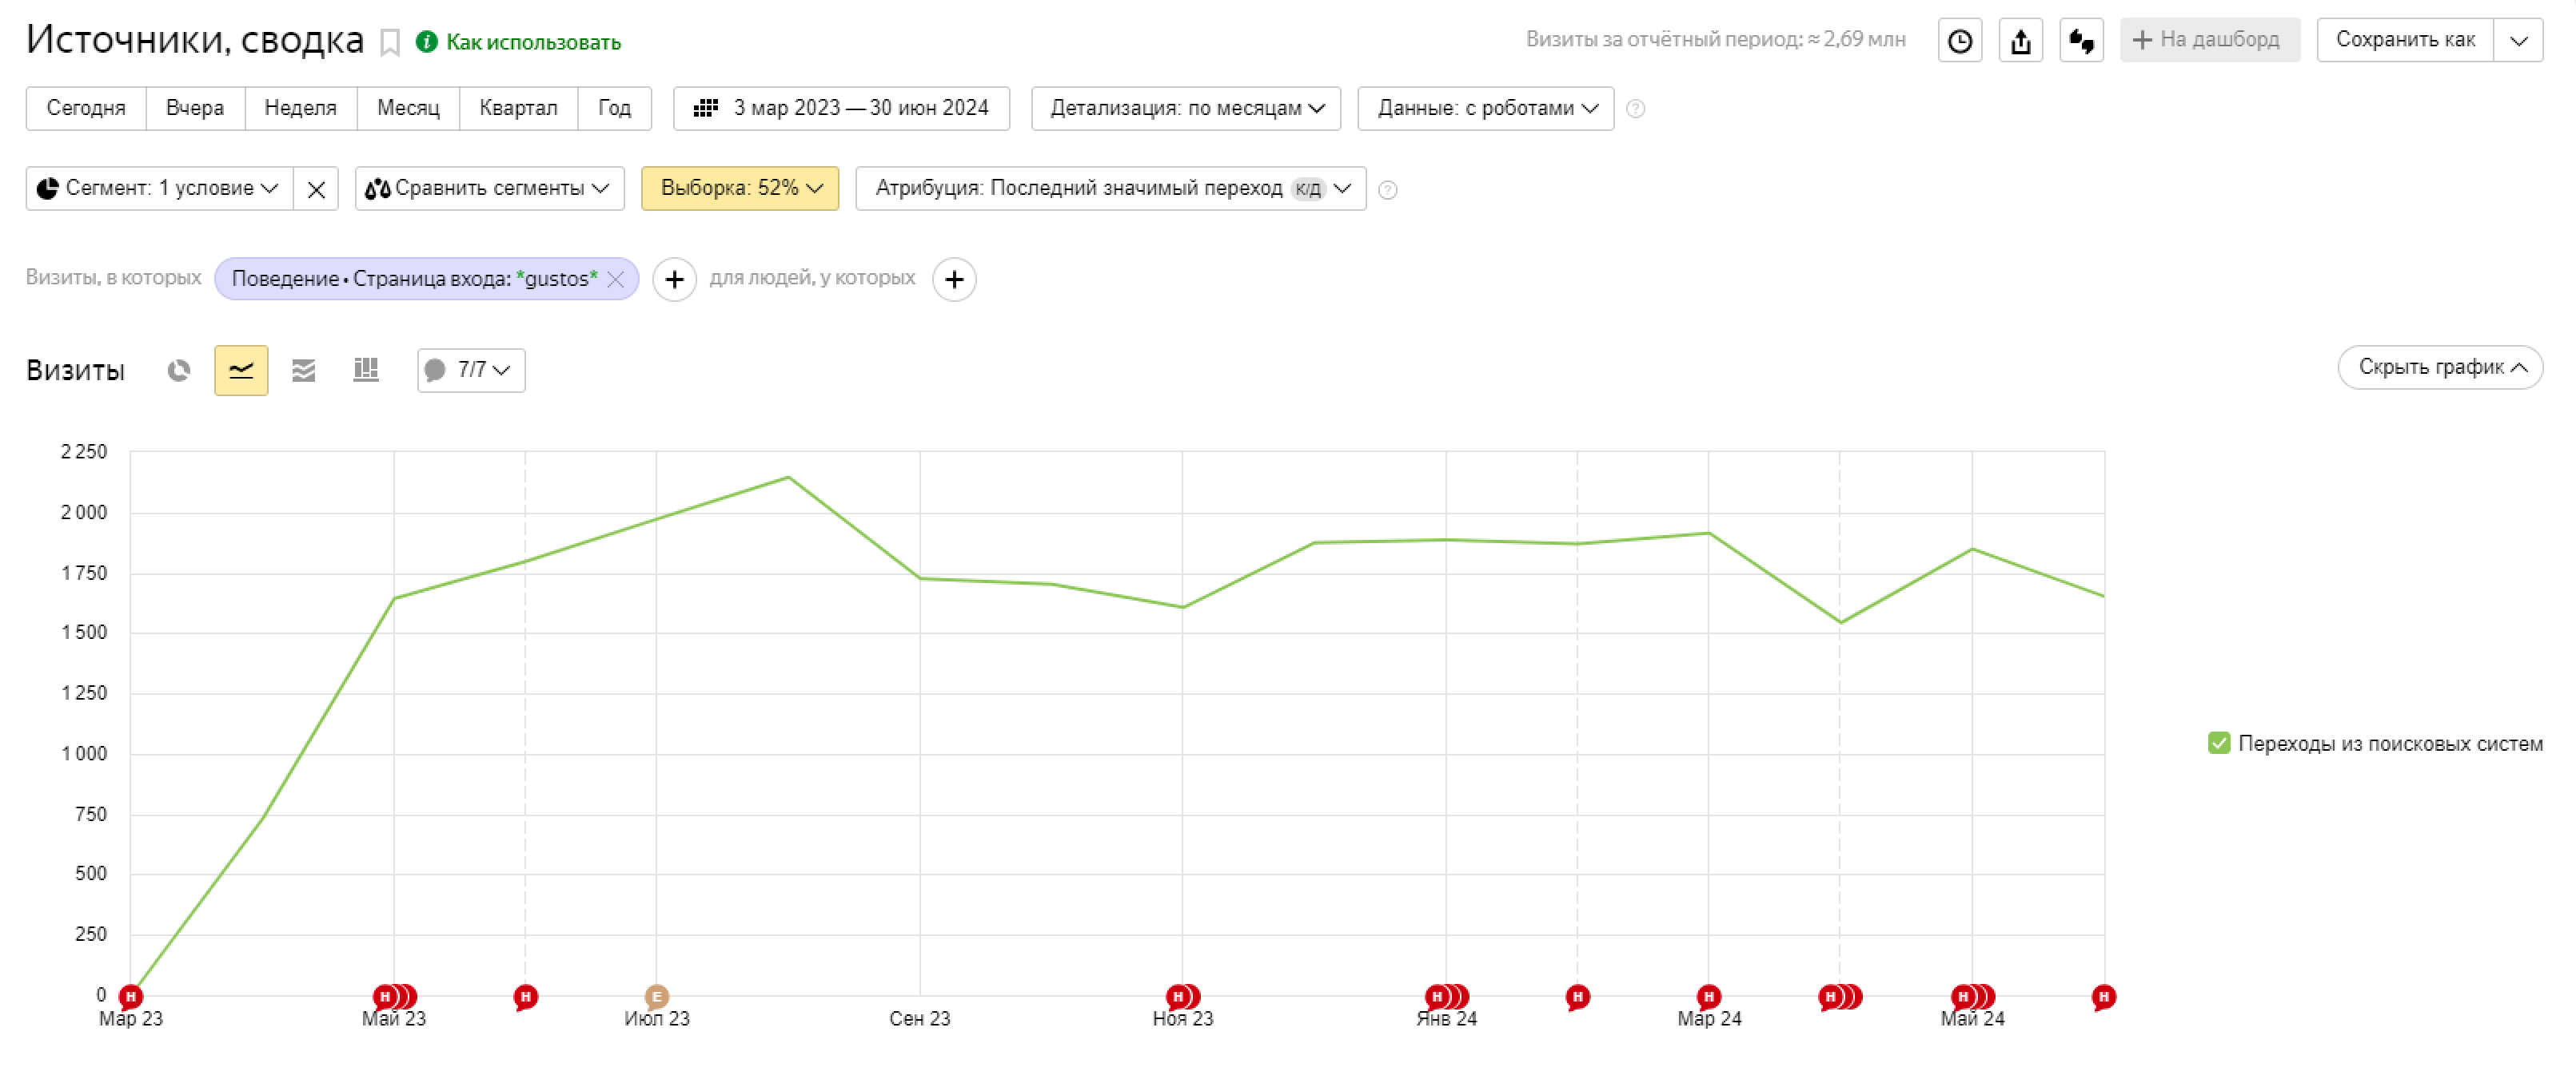
Task: Switch to pie chart view
Action: [179, 371]
